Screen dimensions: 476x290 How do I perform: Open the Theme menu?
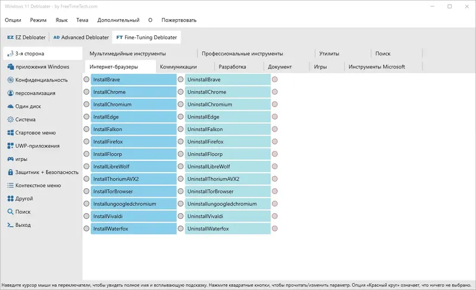pos(82,20)
